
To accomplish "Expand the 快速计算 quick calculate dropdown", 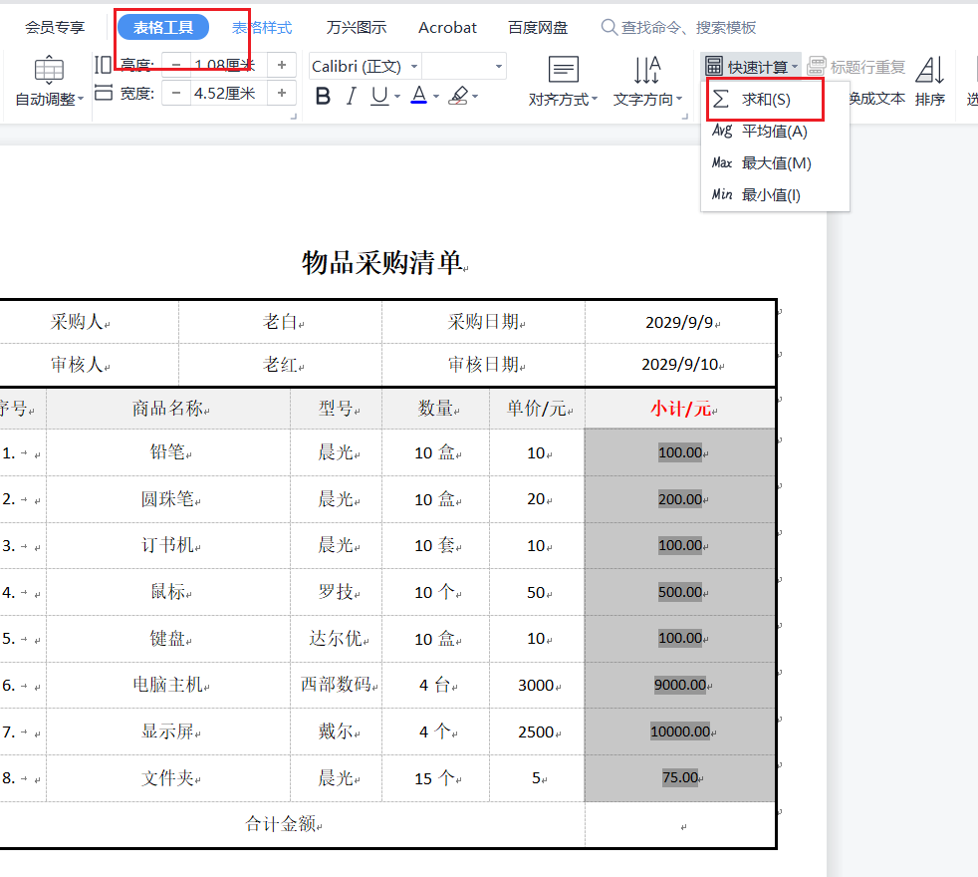I will point(752,67).
